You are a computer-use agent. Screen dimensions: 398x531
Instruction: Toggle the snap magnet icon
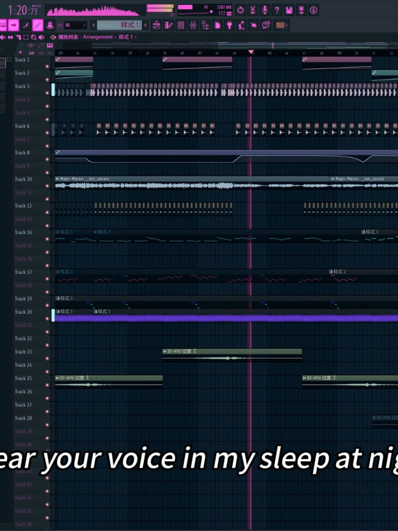pyautogui.click(x=60, y=25)
